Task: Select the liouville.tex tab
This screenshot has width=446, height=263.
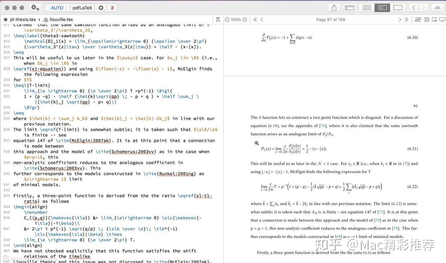Action: pyautogui.click(x=60, y=19)
